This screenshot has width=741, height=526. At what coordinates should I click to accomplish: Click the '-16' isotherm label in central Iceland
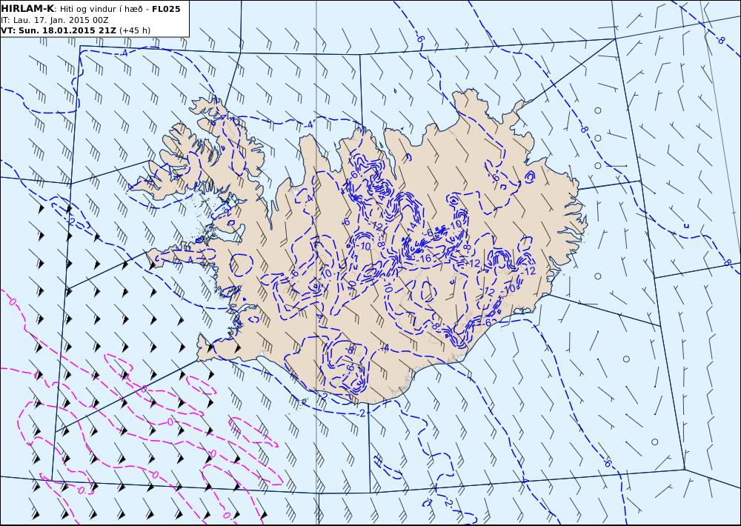point(425,259)
